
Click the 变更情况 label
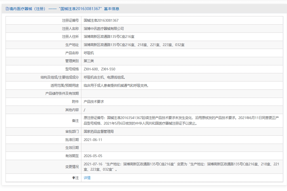[x=72, y=167]
